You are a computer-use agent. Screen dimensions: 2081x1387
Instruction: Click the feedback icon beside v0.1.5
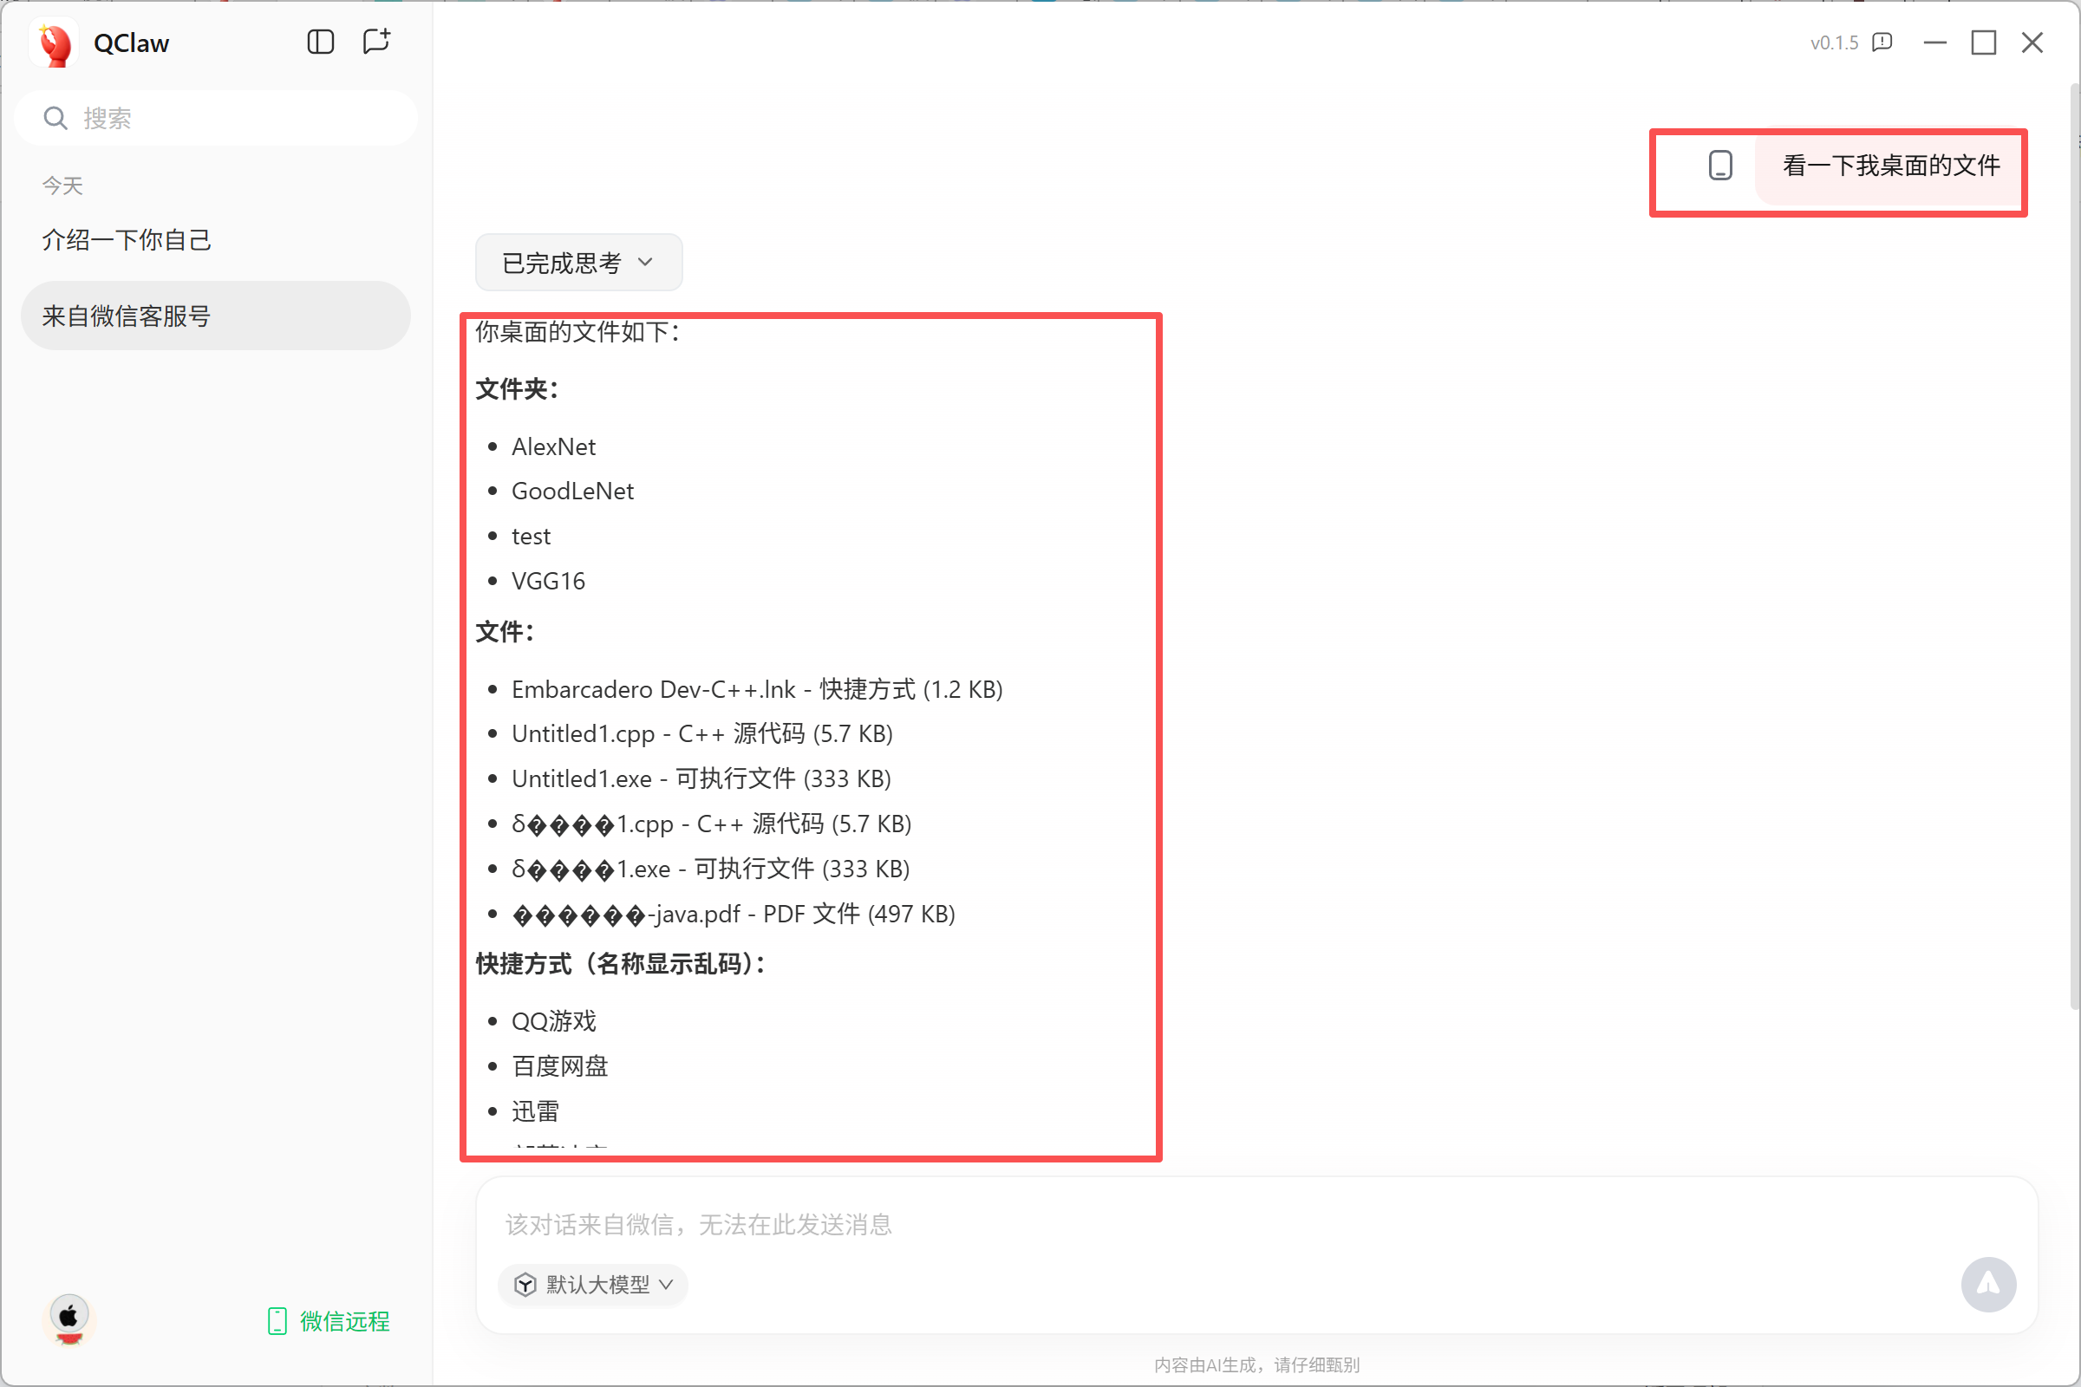1882,42
